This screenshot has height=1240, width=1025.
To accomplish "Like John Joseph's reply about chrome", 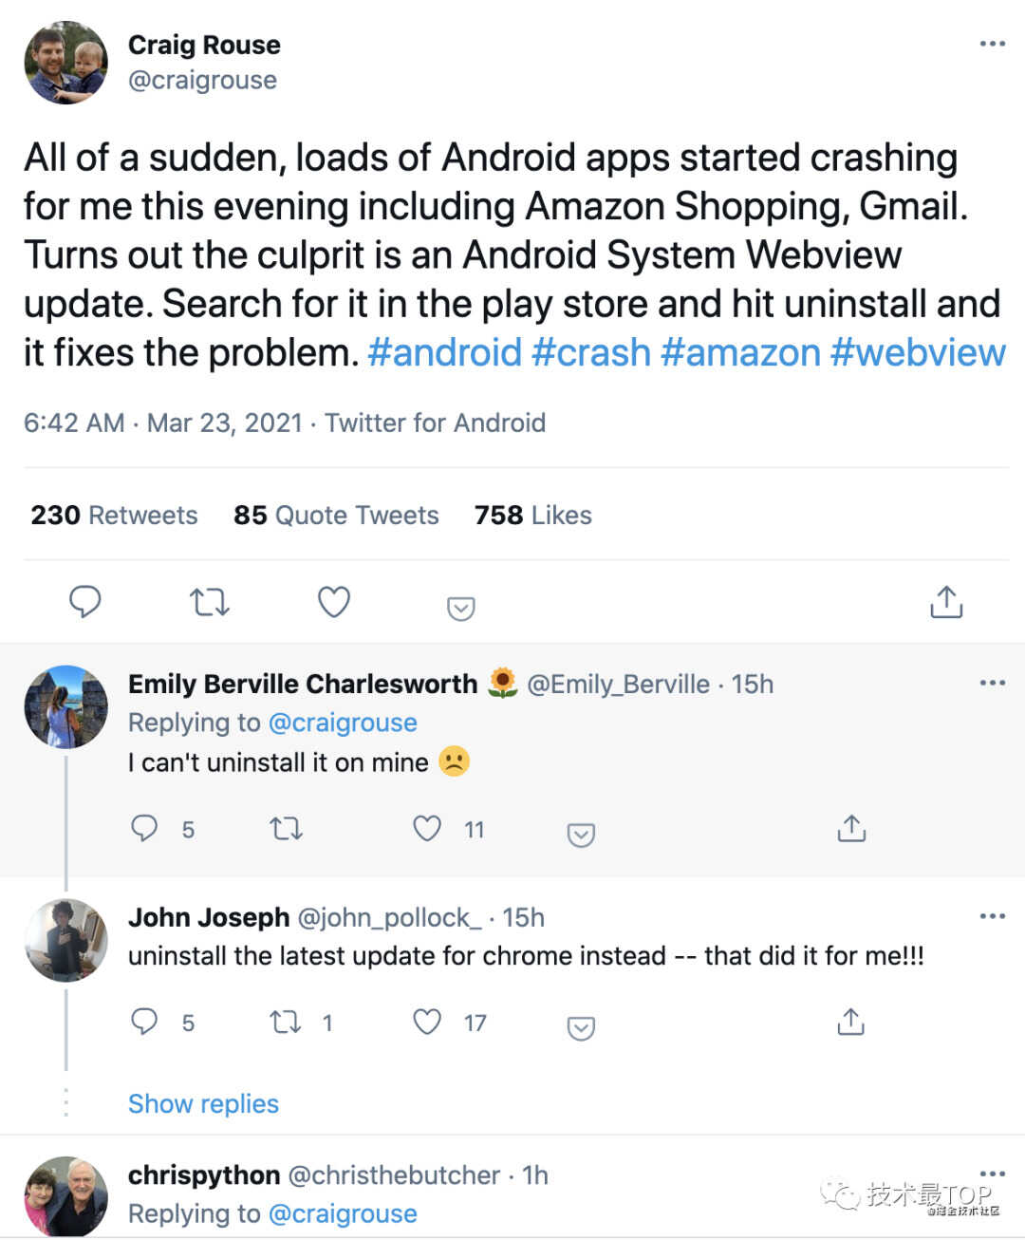I will pyautogui.click(x=427, y=1022).
